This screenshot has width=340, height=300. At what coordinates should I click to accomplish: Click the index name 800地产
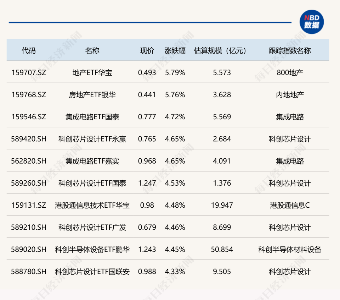pos(290,73)
